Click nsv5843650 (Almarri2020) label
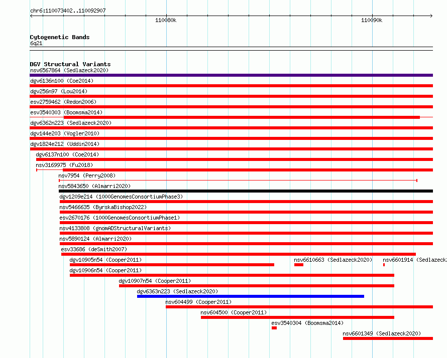 point(94,186)
